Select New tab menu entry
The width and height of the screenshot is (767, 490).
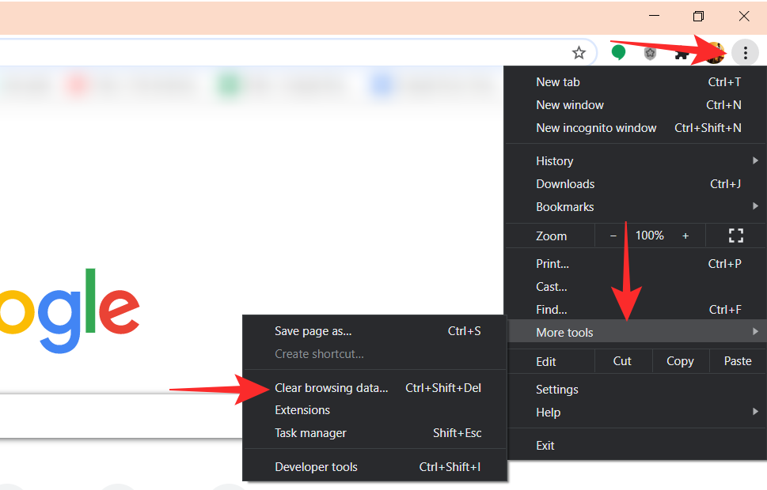(x=635, y=82)
